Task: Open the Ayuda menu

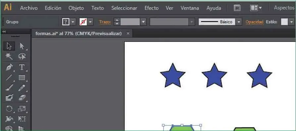Action: coord(214,8)
